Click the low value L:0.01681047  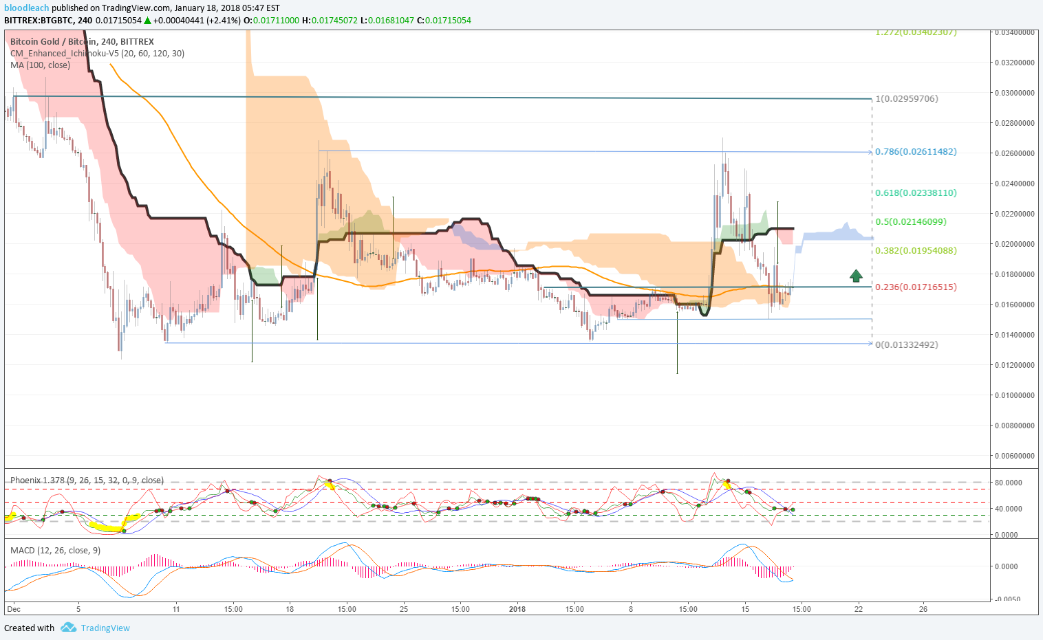[x=387, y=20]
